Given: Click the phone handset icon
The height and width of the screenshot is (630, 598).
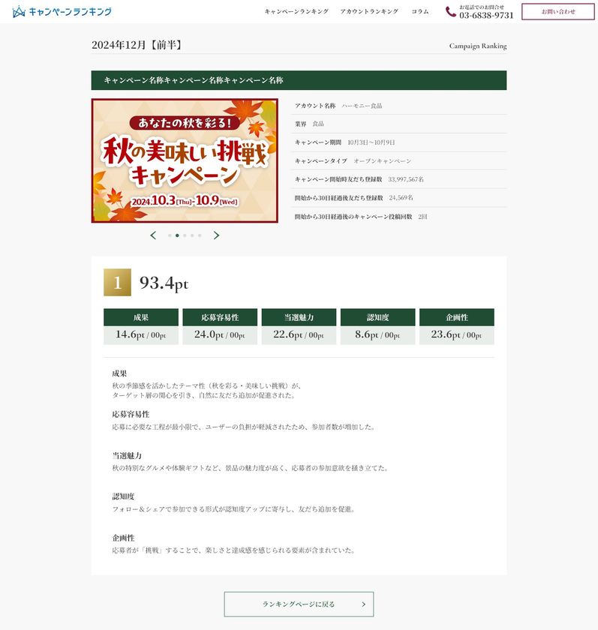Looking at the screenshot, I should 450,12.
